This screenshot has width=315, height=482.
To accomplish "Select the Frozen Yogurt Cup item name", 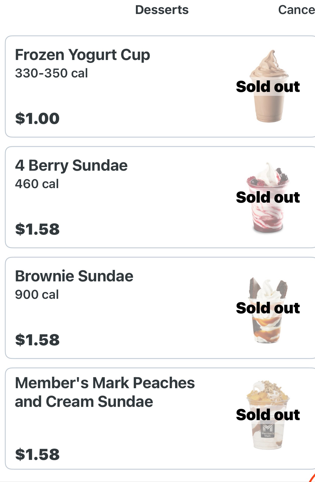I will click(83, 55).
